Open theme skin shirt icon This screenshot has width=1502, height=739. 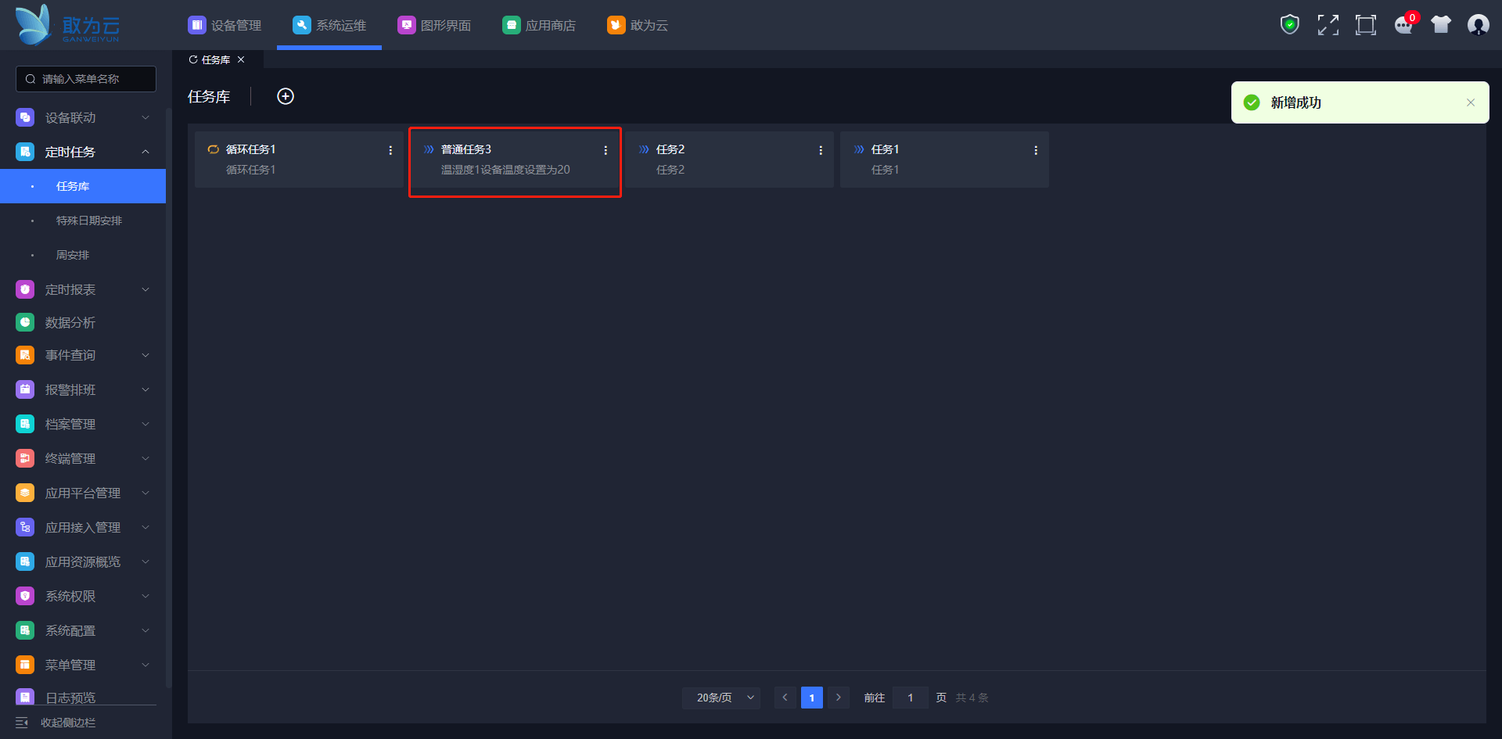[1441, 25]
